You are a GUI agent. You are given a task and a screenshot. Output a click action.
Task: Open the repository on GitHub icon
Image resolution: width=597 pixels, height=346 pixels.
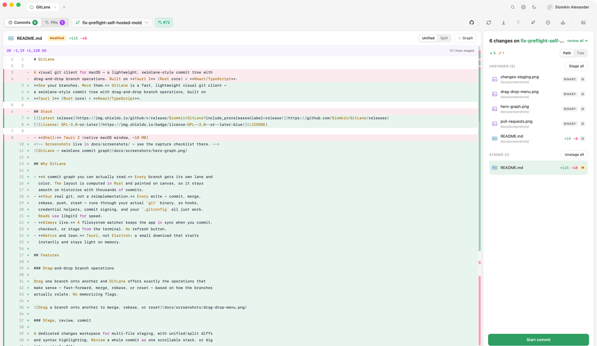pyautogui.click(x=472, y=23)
